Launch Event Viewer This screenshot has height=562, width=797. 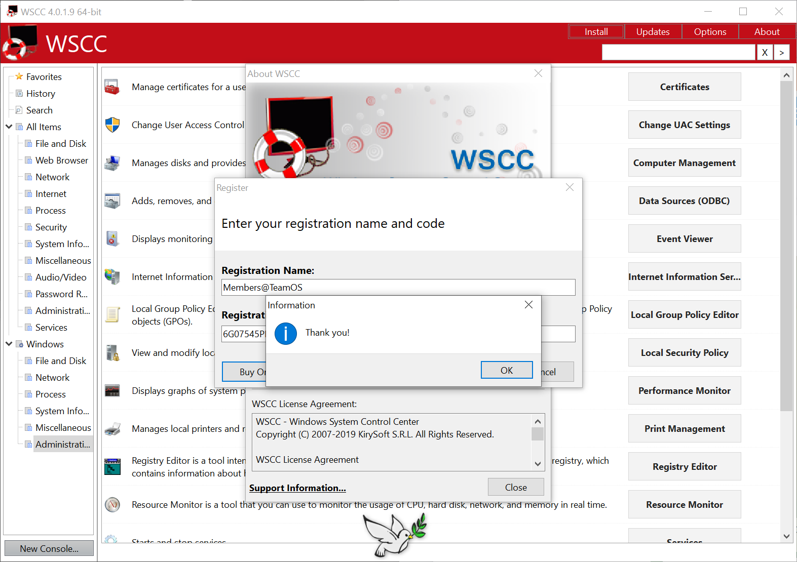pos(685,238)
